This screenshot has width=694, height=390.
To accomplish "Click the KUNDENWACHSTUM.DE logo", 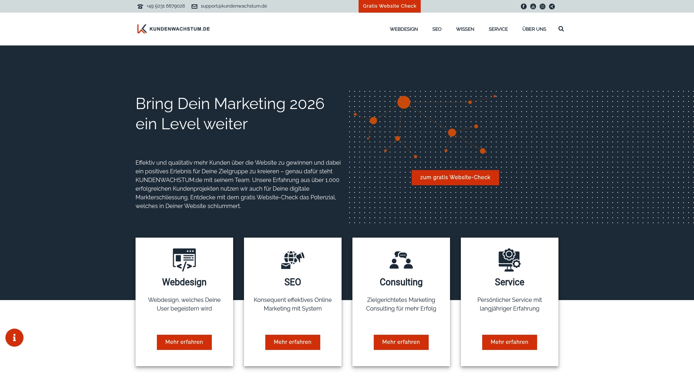I will coord(173,29).
